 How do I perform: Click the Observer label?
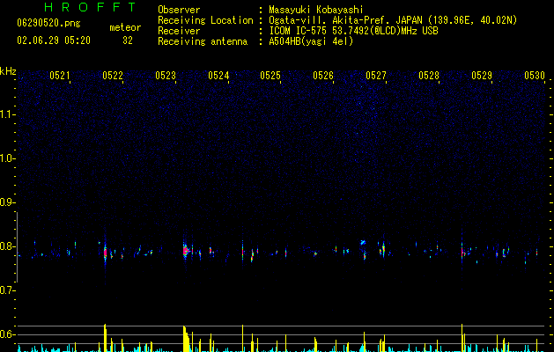pyautogui.click(x=179, y=10)
